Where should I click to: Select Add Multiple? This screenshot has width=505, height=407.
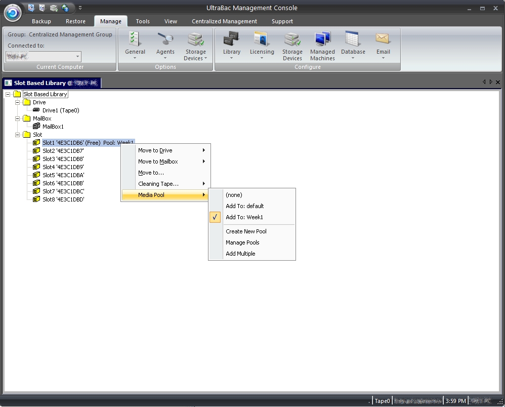click(252, 254)
